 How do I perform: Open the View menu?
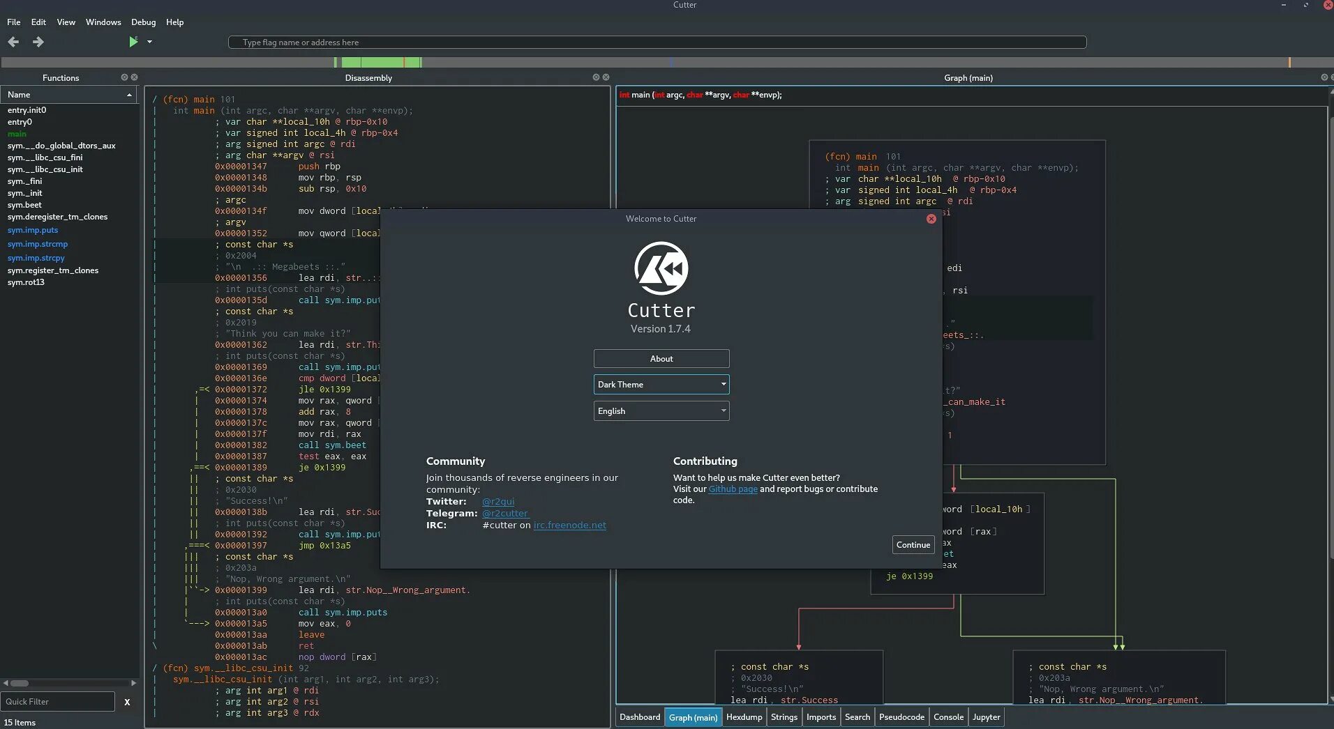pyautogui.click(x=66, y=22)
